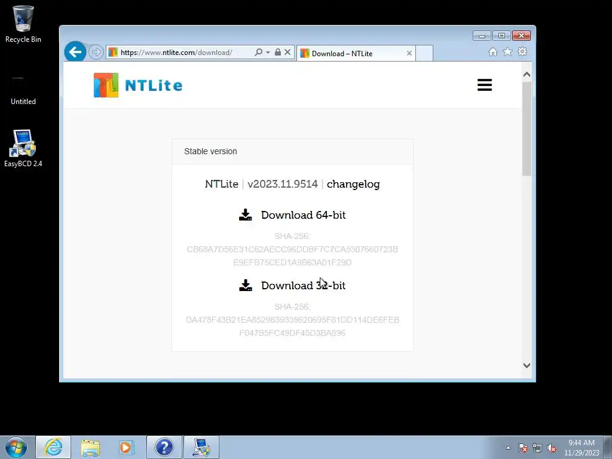612x459 pixels.
Task: Click the page scrollbar down arrow
Action: pos(527,365)
